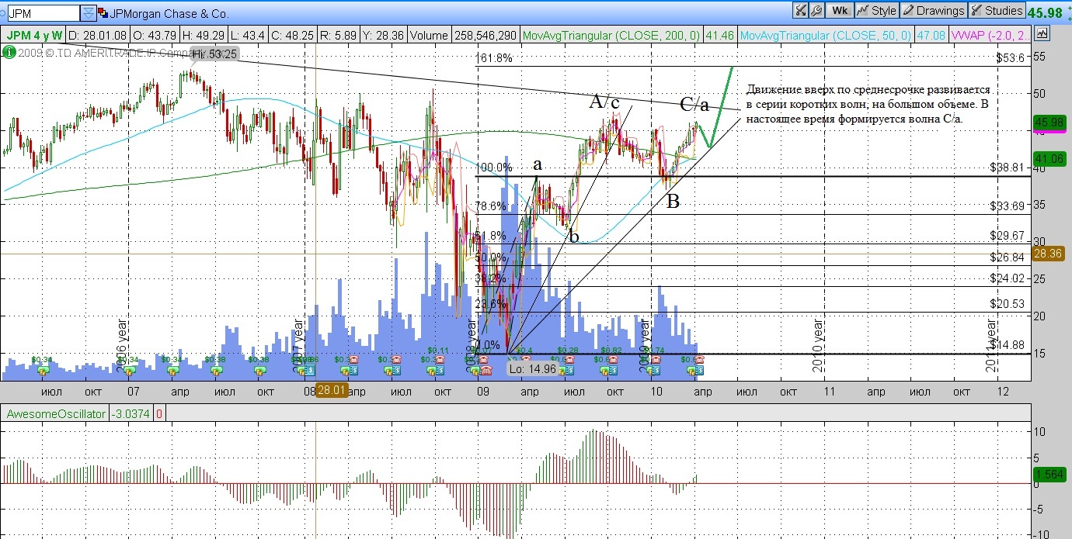This screenshot has height=539, width=1072.
Task: Click the mini chart icon under Studies
Action: (x=1042, y=33)
